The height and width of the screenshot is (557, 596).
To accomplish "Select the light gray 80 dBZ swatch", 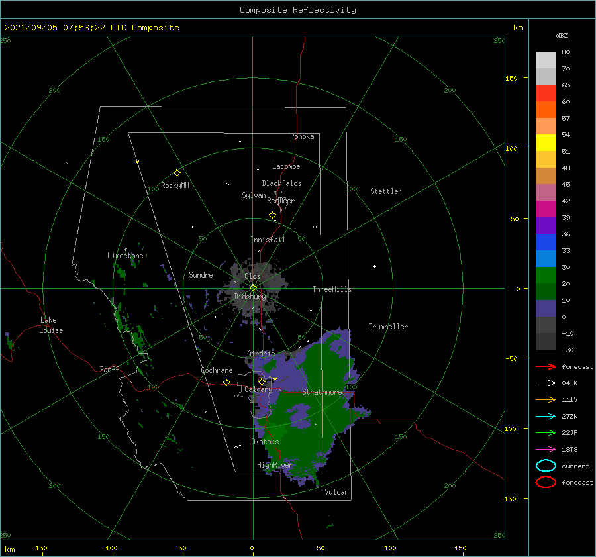I will (546, 60).
